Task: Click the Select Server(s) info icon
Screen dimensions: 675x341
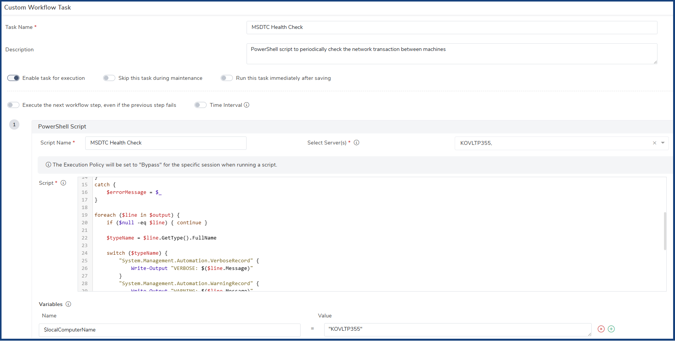Action: click(357, 143)
